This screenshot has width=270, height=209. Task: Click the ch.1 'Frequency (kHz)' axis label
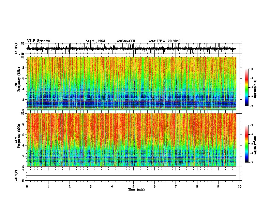(x=18, y=79)
